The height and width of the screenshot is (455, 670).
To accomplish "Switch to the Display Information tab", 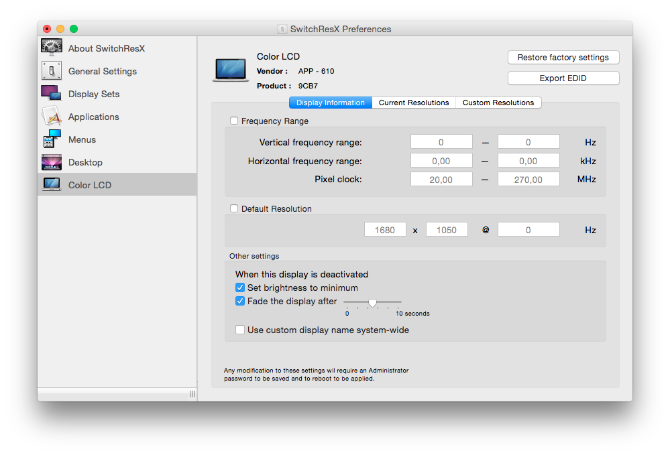I will point(330,103).
